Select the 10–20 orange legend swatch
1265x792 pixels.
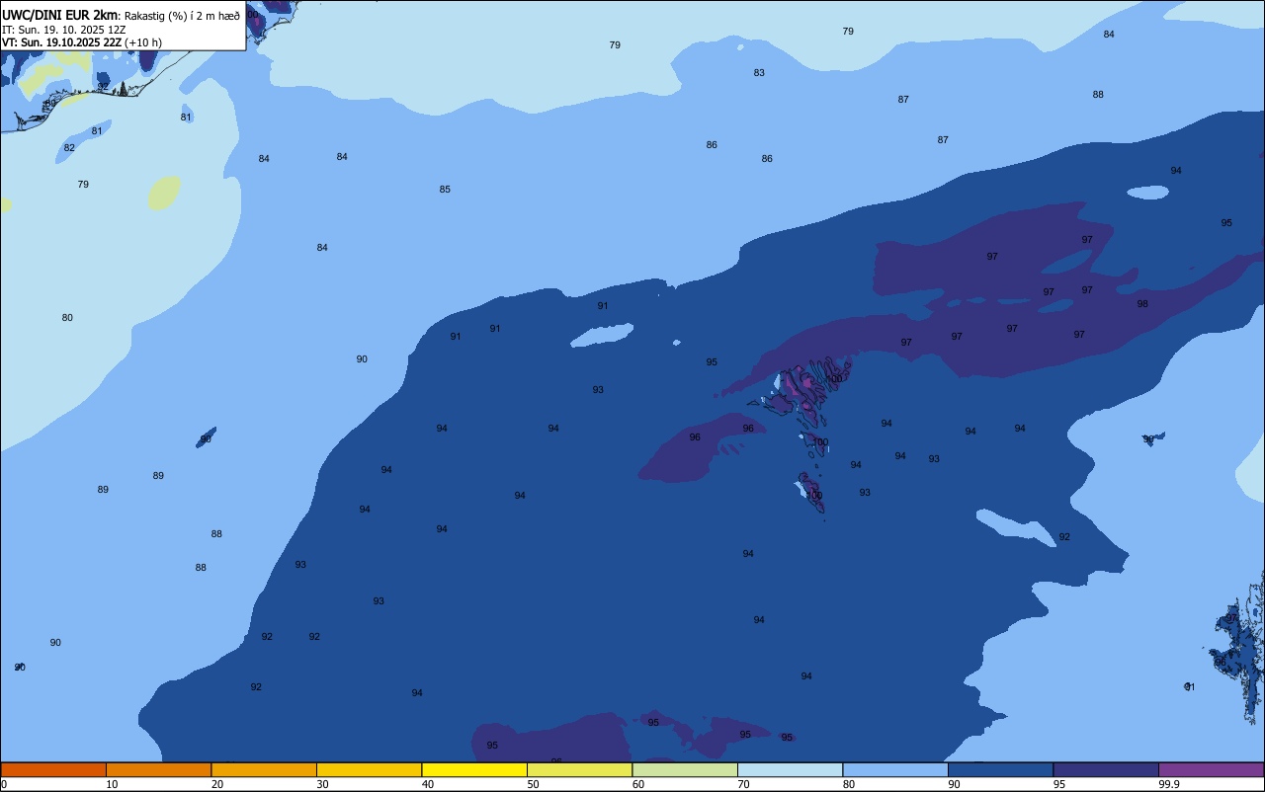[x=158, y=769]
